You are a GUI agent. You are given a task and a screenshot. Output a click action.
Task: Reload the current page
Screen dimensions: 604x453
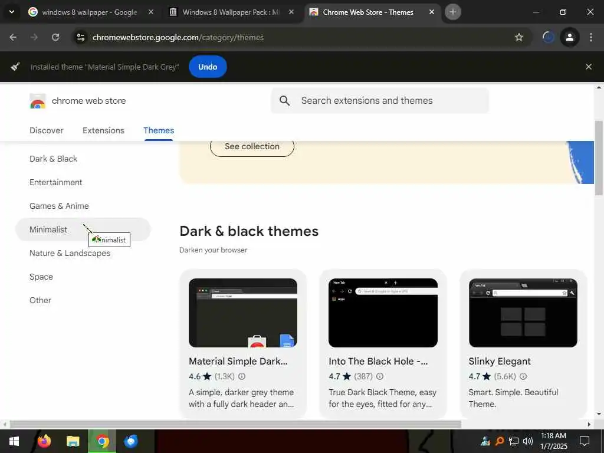coord(55,37)
